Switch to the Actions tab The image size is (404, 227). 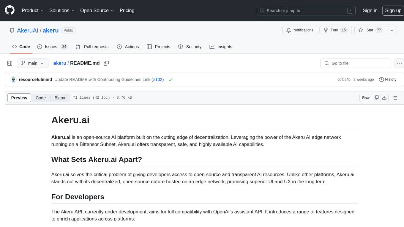point(128,47)
